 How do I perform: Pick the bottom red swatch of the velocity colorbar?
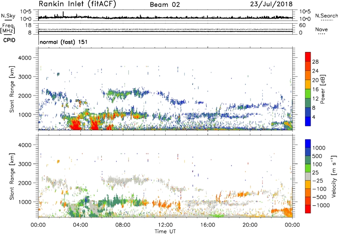308,209
